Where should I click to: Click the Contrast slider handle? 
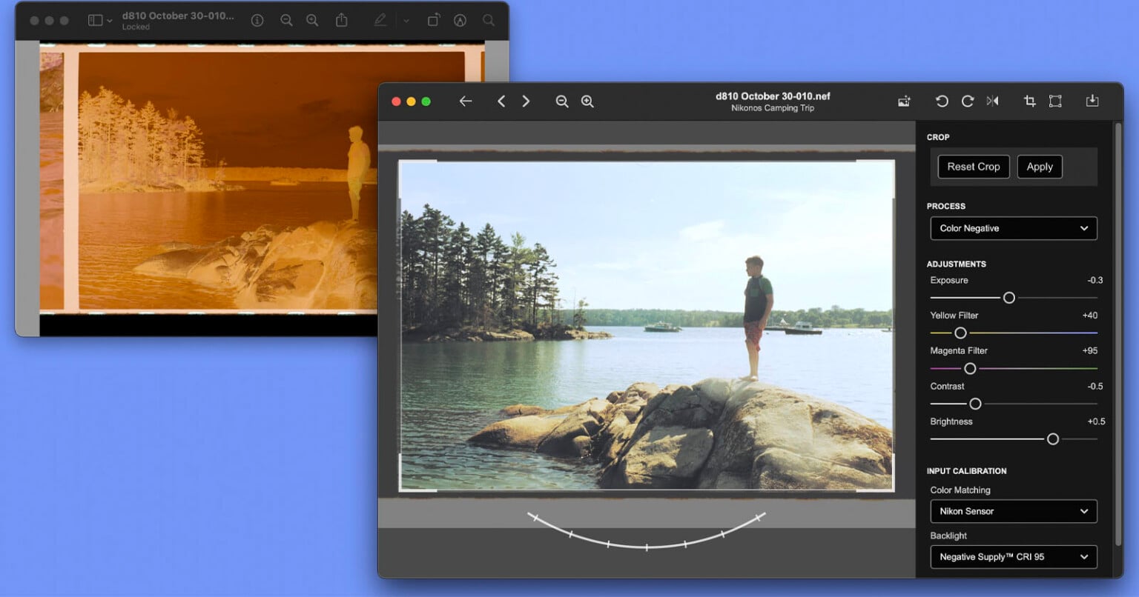[976, 404]
